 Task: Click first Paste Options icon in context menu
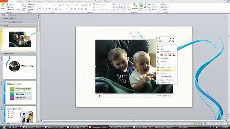[162, 55]
